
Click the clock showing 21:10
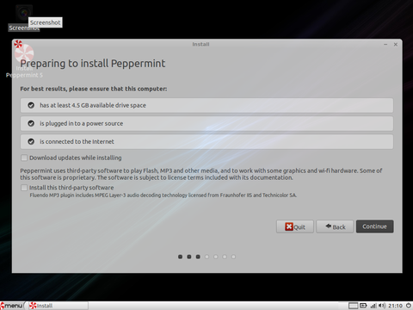pos(395,306)
